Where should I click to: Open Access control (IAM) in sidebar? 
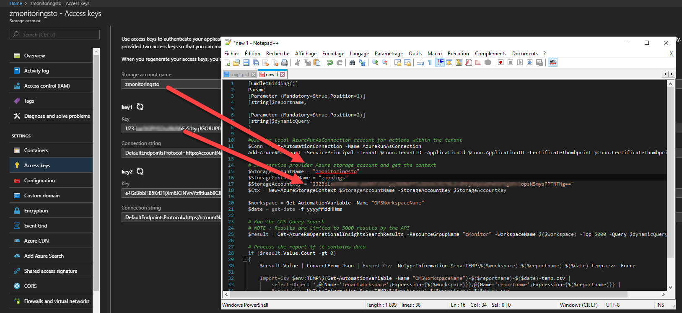click(x=51, y=86)
